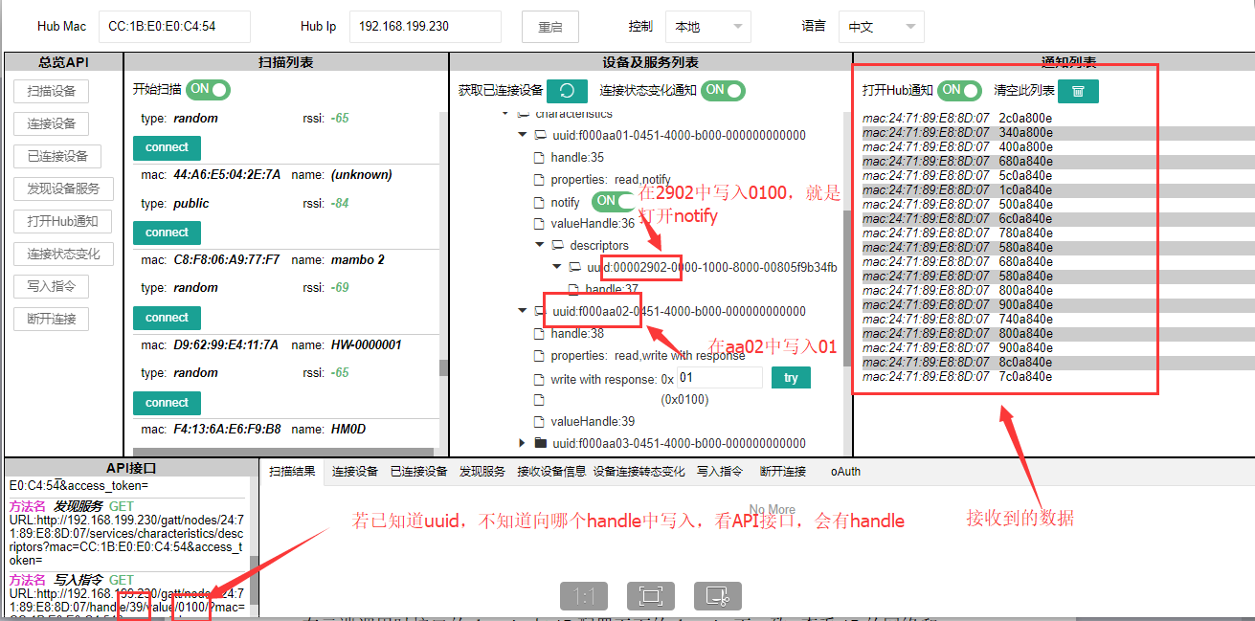The image size is (1255, 621).
Task: Click the 1:1 actual size icon
Action: pyautogui.click(x=584, y=596)
